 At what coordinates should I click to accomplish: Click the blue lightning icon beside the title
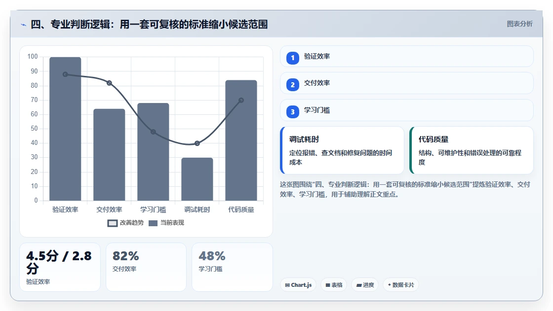[24, 25]
